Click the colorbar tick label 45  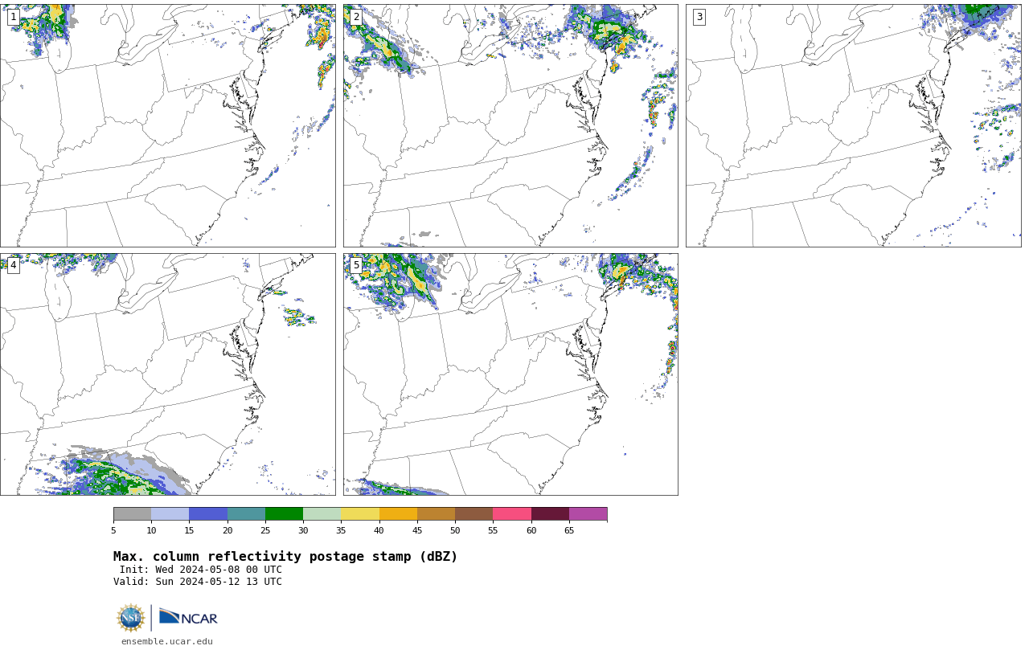(417, 530)
